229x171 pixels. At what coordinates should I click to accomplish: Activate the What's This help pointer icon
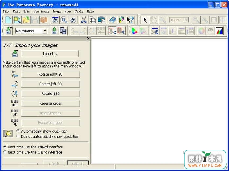131,20
